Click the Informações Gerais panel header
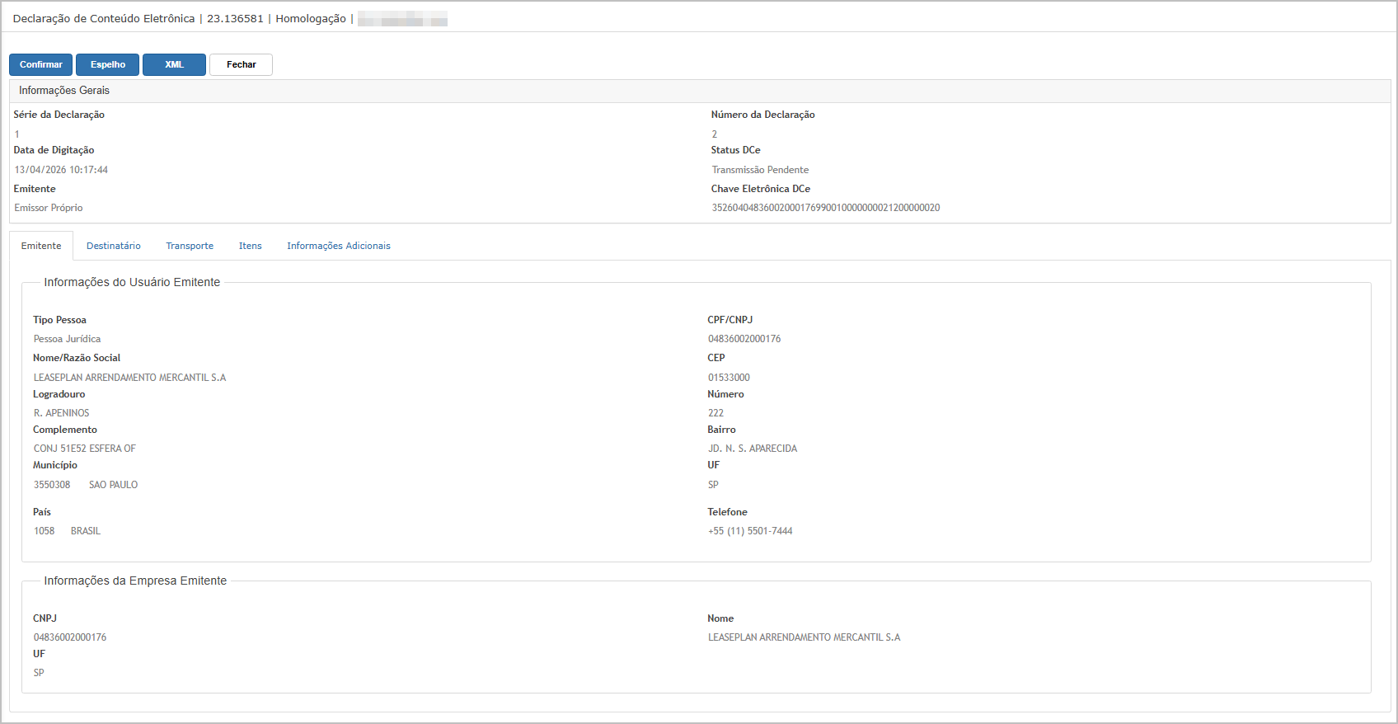This screenshot has width=1398, height=724. [700, 91]
